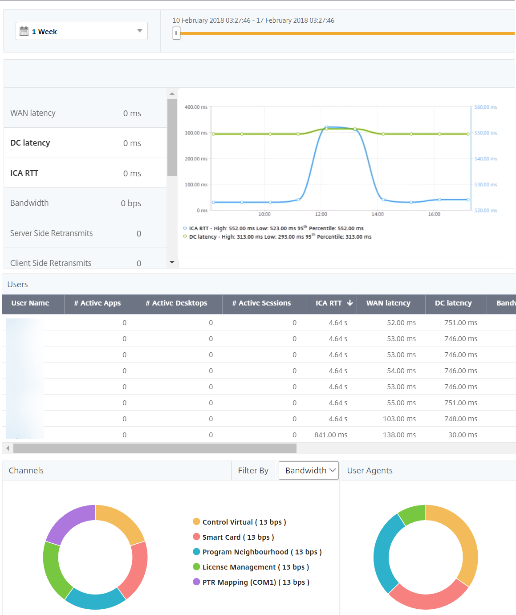Click the blue ICA RTT peak data point
This screenshot has width=516, height=615.
326,127
